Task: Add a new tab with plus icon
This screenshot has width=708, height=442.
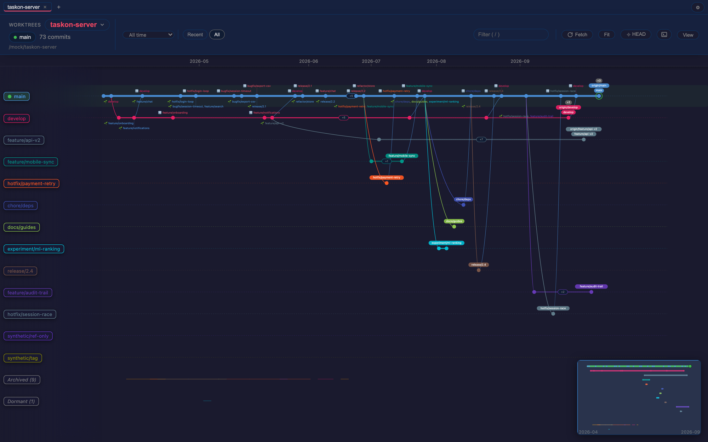Action: pos(59,7)
